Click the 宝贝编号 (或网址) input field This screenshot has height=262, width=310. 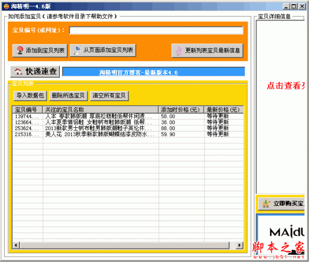[x=156, y=30]
